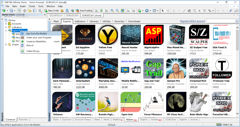Toggle the Terminal panel icon
Image resolution: width=240 pixels, height=127 pixels.
point(35,11)
